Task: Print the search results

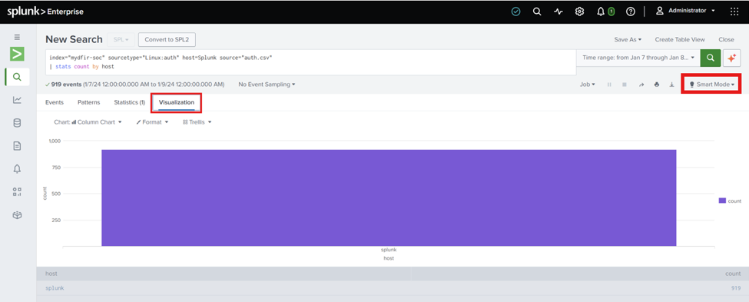Action: 657,85
